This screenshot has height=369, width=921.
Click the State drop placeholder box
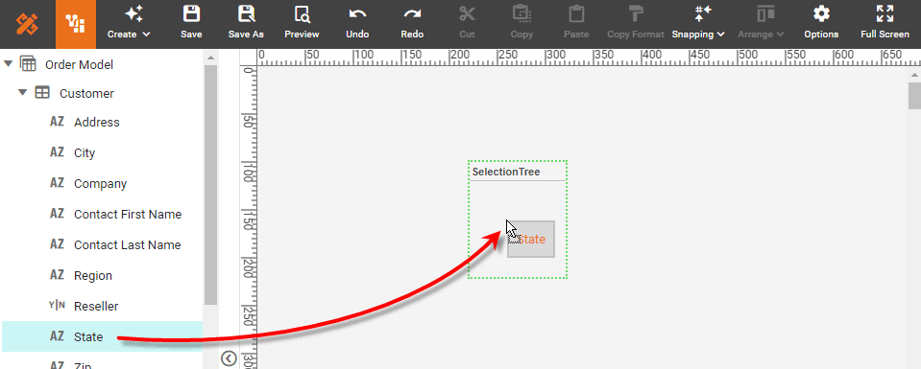531,239
